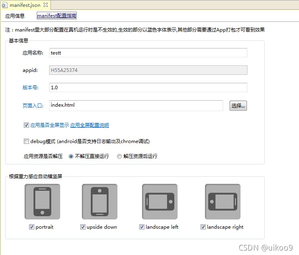
Task: Select the 解压资源后运行 radio option
Action: click(x=119, y=156)
